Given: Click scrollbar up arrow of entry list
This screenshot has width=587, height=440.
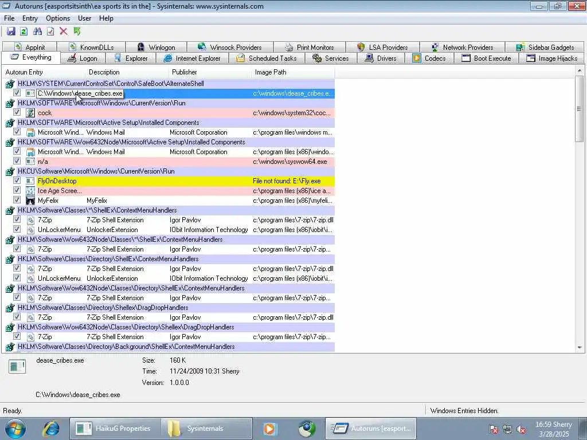Looking at the screenshot, I should click(x=580, y=70).
